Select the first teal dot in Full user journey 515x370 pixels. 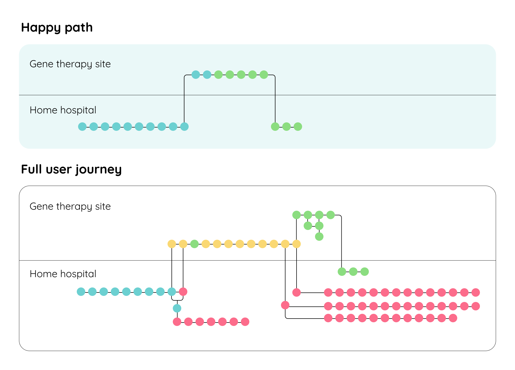(81, 292)
